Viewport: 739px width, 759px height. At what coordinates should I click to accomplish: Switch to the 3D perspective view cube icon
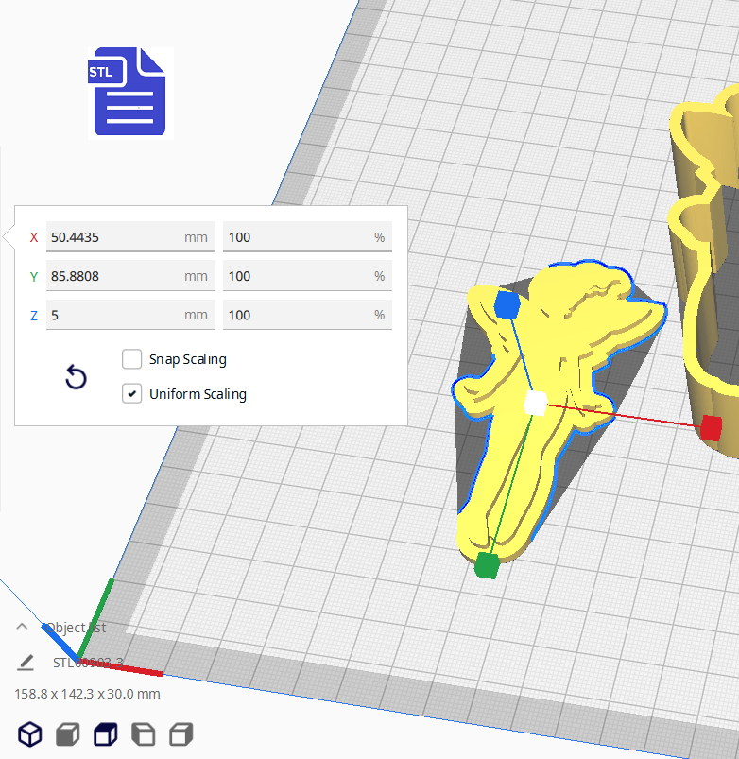pos(30,733)
